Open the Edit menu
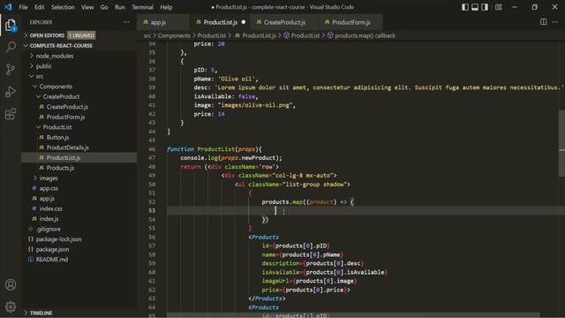 tap(39, 7)
